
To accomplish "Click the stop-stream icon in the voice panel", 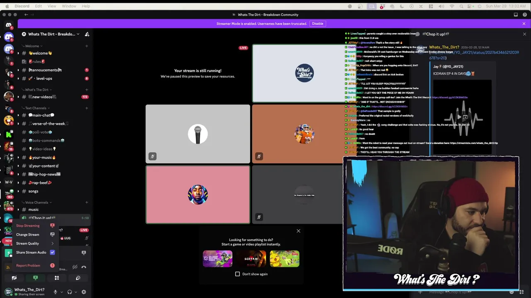I will [x=83, y=252].
